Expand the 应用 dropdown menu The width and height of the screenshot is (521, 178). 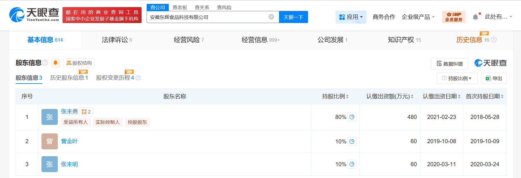pos(351,17)
